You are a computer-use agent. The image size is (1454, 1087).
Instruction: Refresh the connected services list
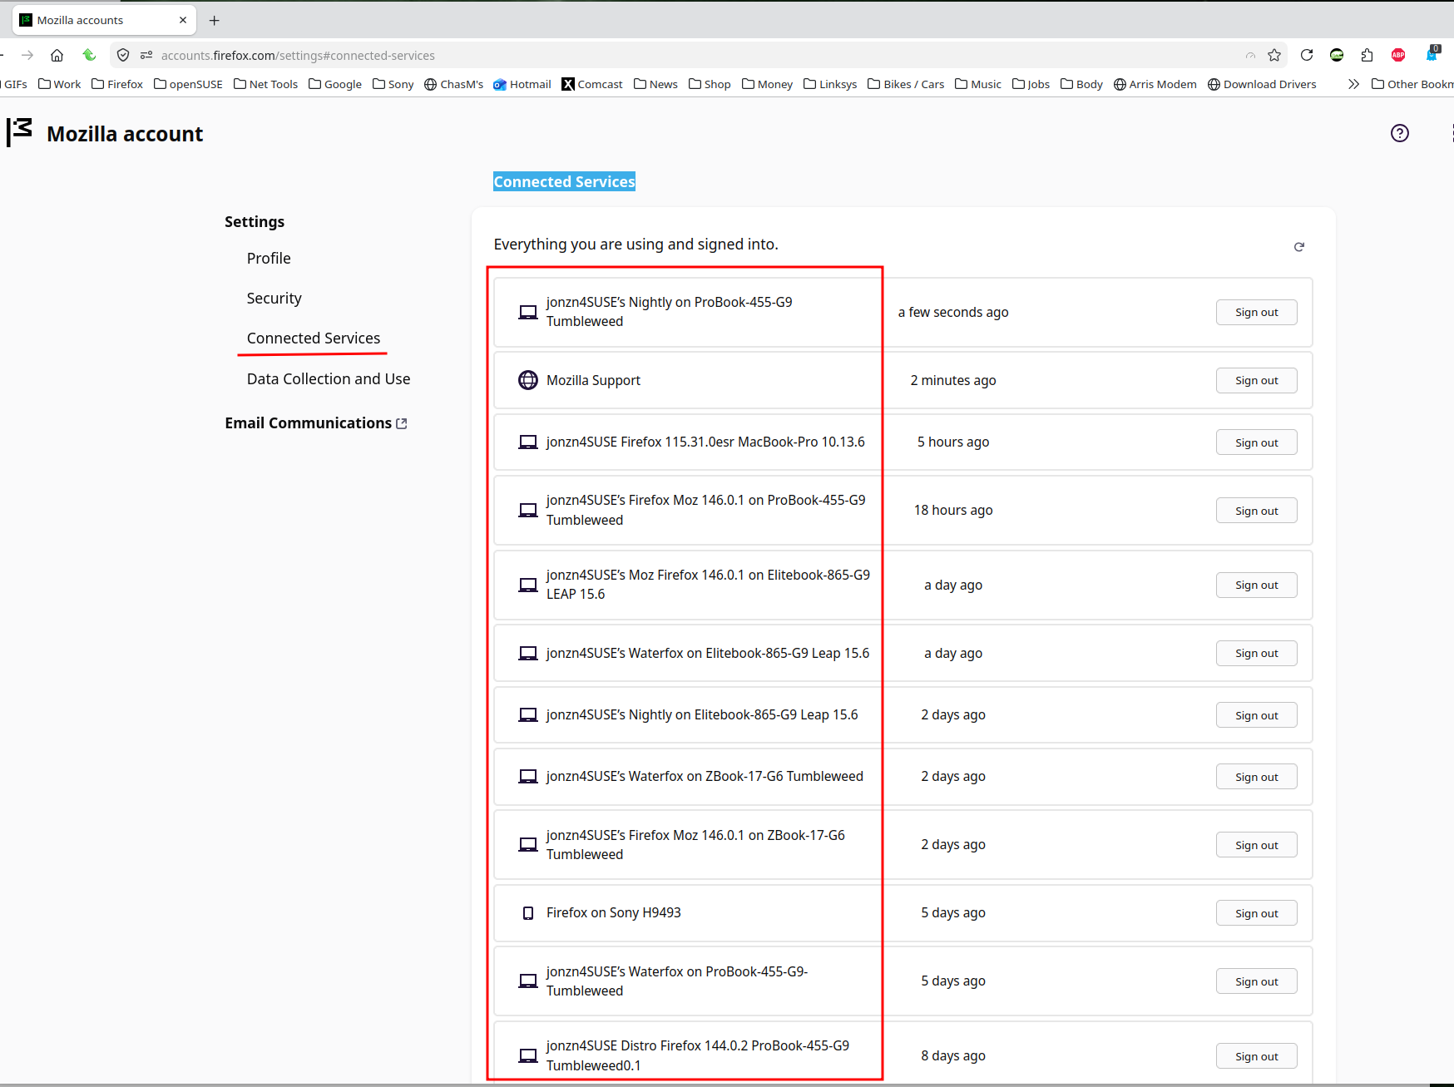1298,247
